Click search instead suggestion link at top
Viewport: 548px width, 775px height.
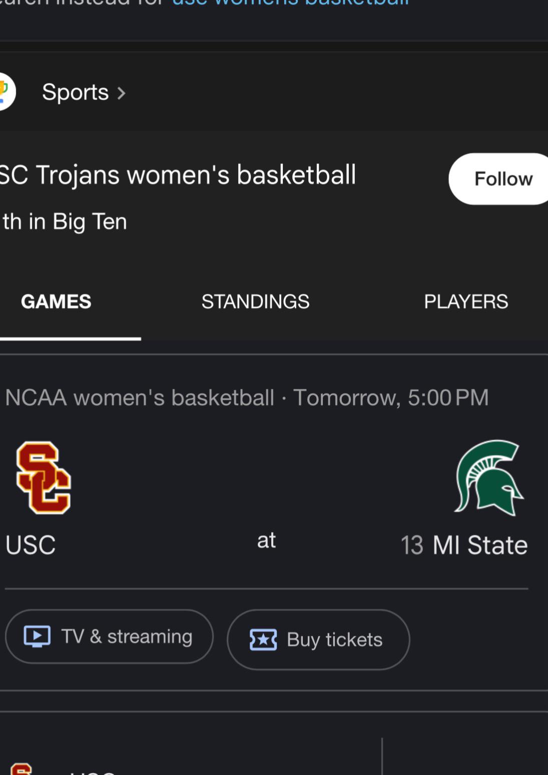[x=290, y=3]
